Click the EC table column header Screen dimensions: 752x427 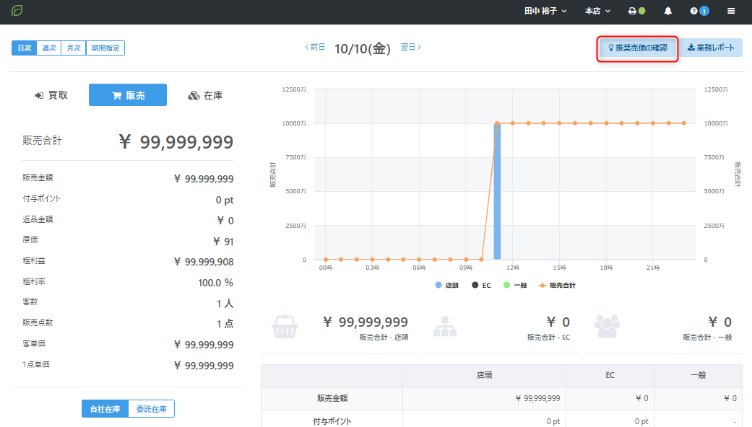click(610, 375)
